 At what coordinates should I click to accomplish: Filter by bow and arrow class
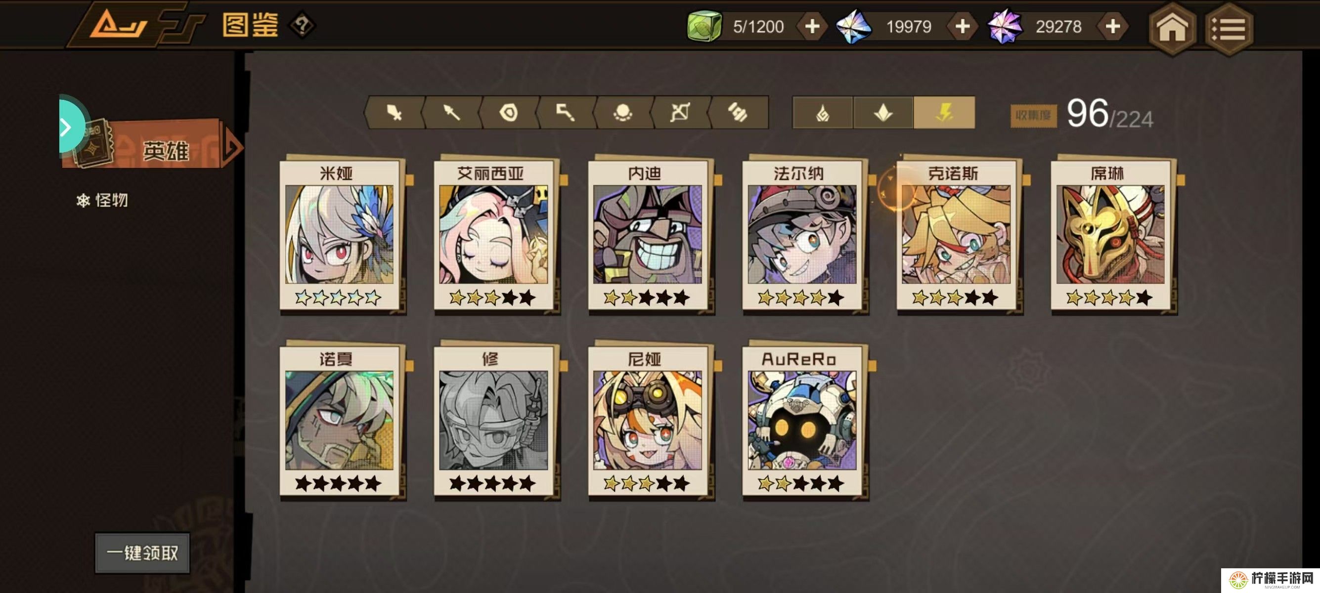(680, 113)
